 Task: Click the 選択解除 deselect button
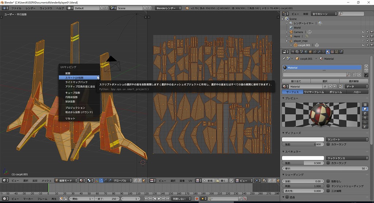click(354, 81)
